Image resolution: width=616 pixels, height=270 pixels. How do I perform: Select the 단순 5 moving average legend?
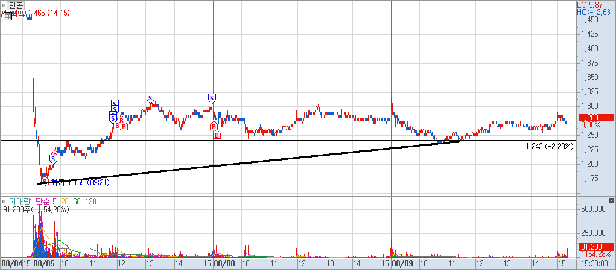coord(46,201)
